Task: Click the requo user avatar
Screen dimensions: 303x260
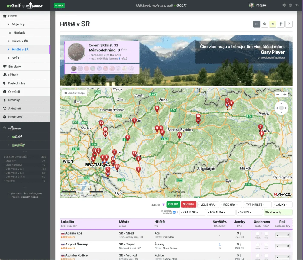Action: coord(251,5)
